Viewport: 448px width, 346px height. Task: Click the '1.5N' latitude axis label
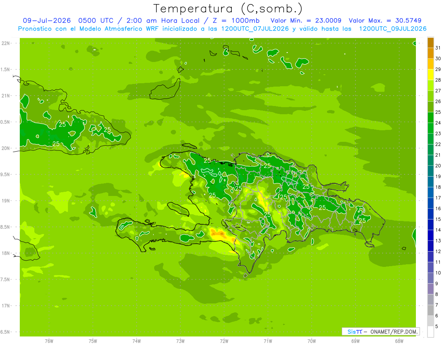pos(6,69)
